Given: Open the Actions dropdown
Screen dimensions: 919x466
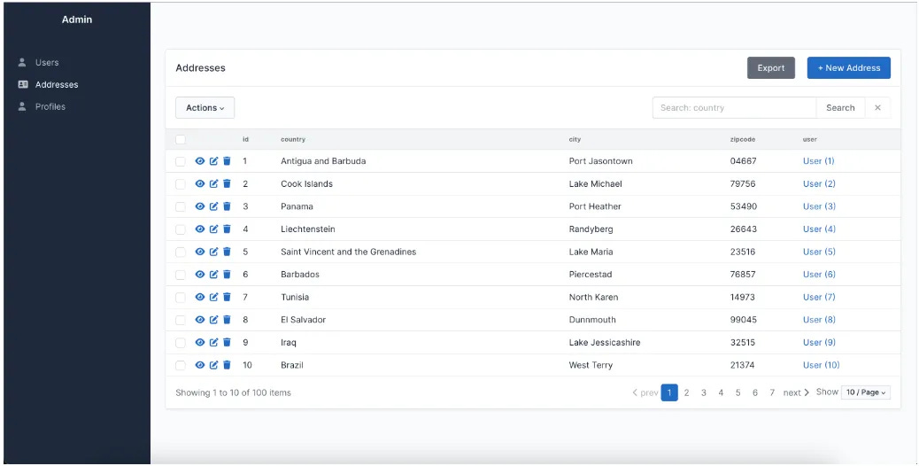Looking at the screenshot, I should coord(205,108).
